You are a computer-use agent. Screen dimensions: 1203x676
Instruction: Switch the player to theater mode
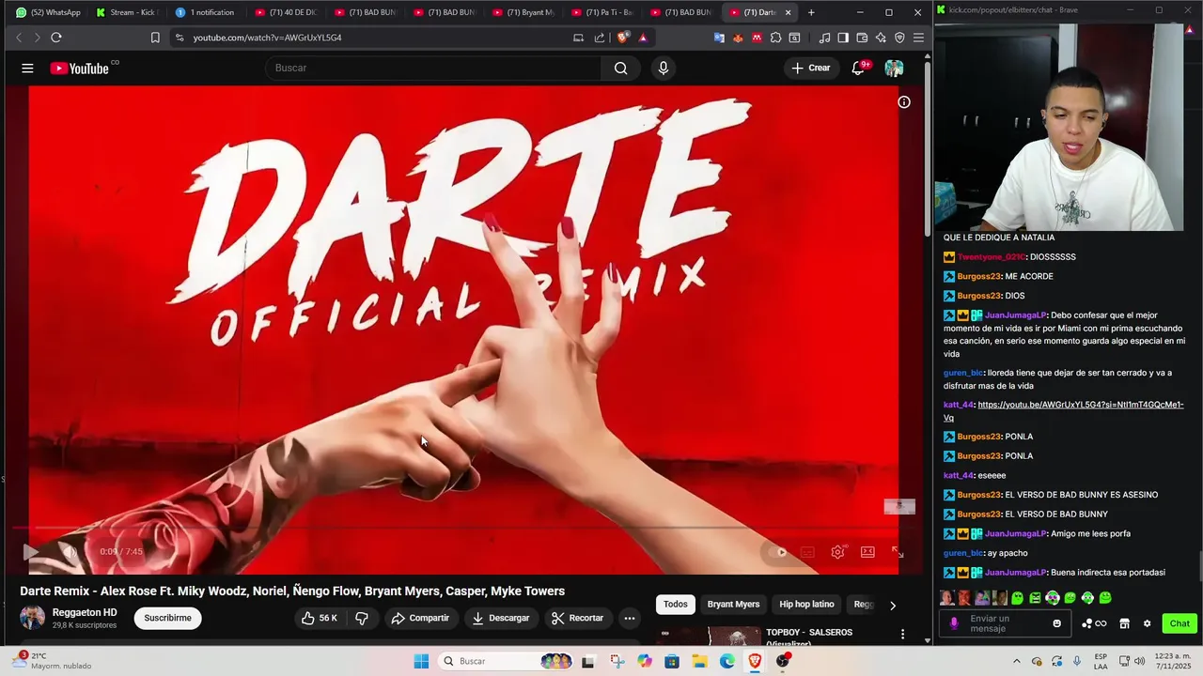867,552
